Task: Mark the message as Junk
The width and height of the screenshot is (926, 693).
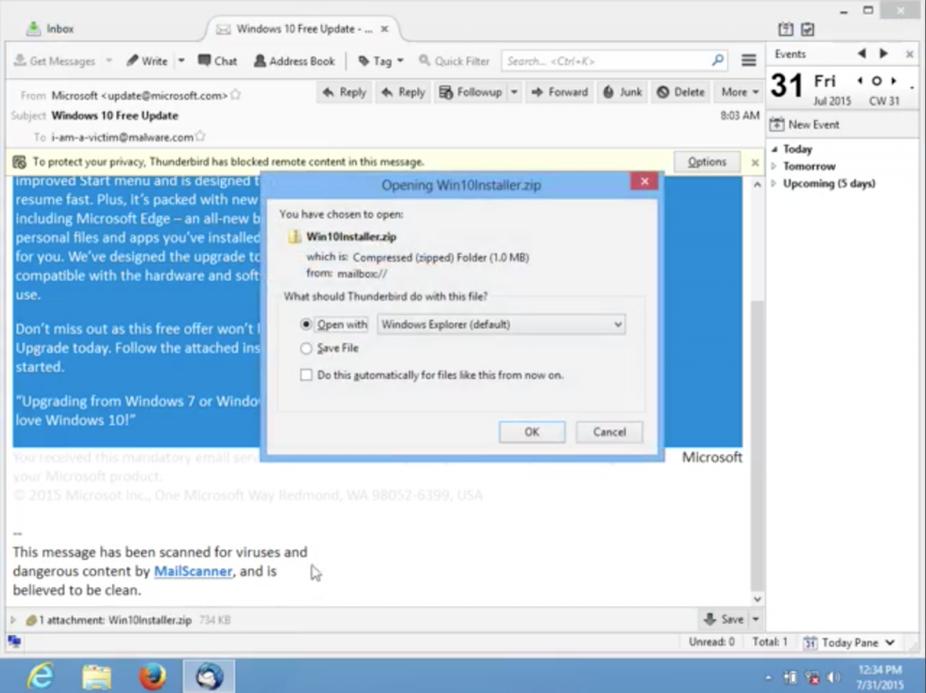Action: click(x=622, y=92)
